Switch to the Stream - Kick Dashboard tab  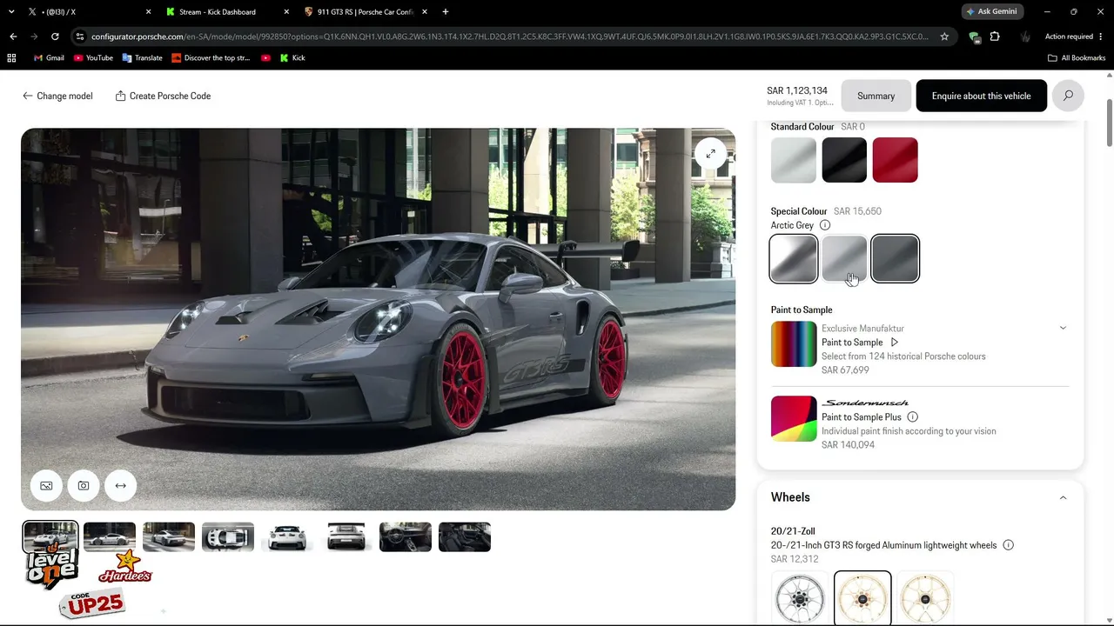coord(228,12)
